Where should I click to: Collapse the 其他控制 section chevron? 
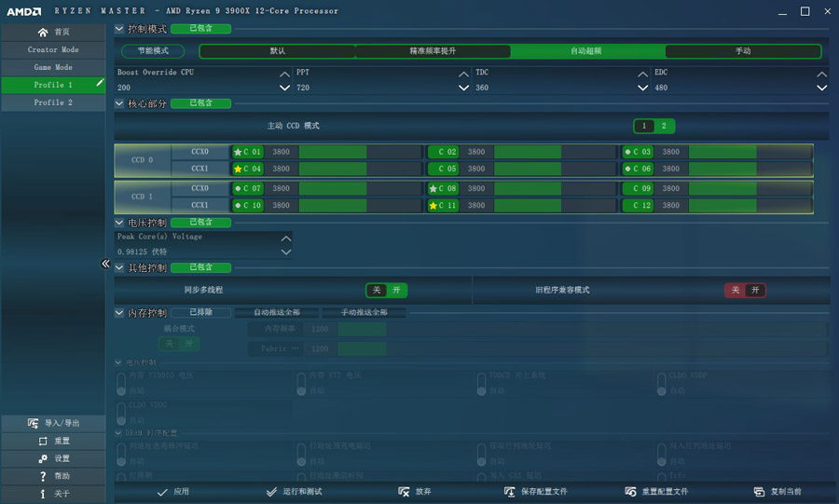(119, 267)
